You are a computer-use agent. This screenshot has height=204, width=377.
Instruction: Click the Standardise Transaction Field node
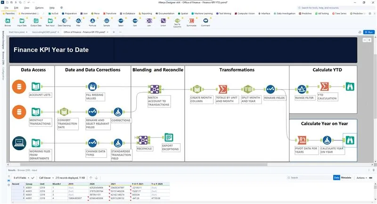(118, 143)
